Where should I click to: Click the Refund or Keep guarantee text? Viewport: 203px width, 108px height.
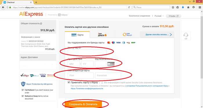click(x=37, y=97)
